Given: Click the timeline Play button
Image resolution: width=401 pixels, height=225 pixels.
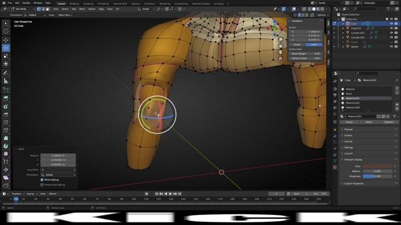Looking at the screenshot, I should [170, 194].
